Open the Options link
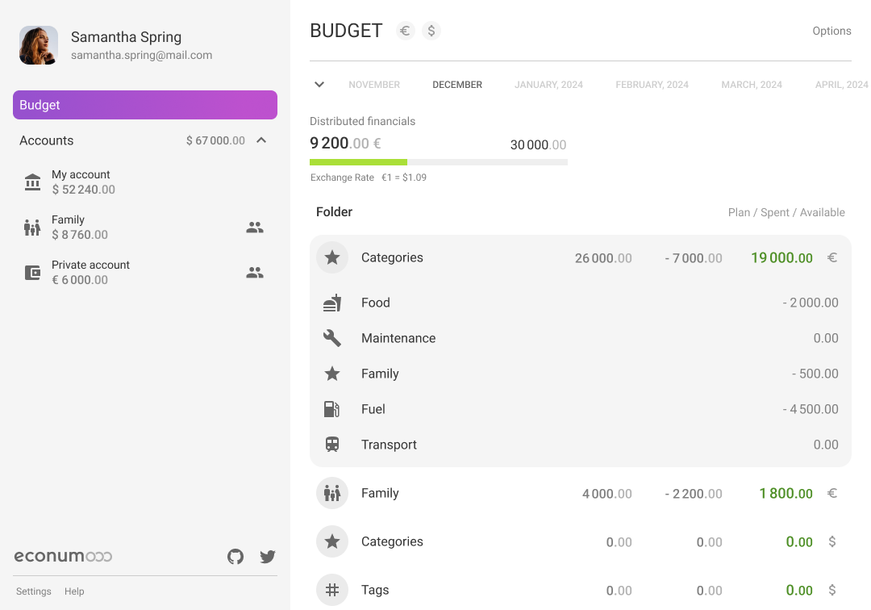871x610 pixels. (831, 31)
